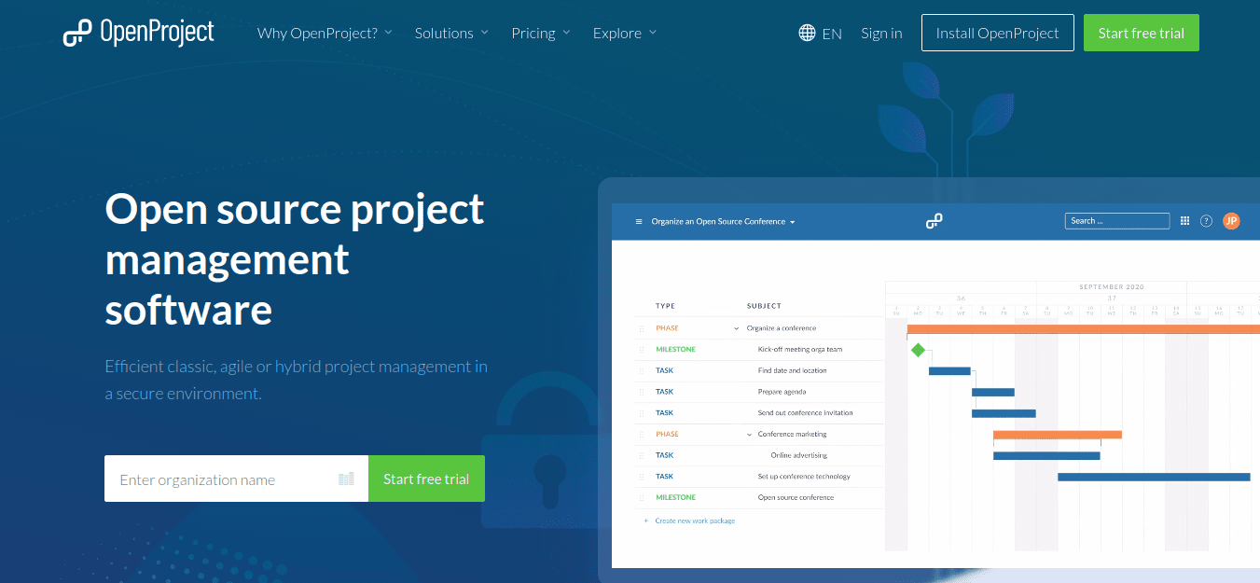Click blue Set up conference technology bar
Screen dimensions: 1260x583
1154,477
